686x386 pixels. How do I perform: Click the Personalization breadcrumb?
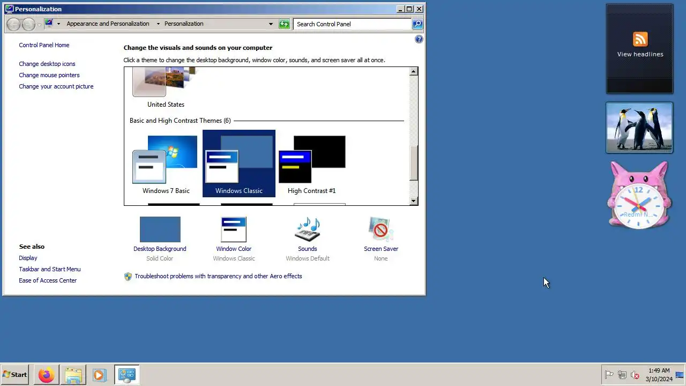click(x=184, y=24)
